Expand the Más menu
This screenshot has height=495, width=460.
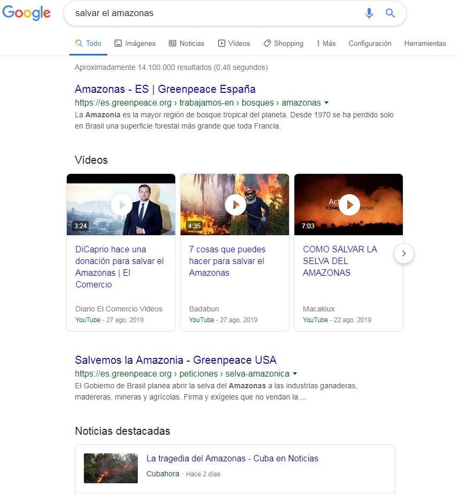coord(326,43)
